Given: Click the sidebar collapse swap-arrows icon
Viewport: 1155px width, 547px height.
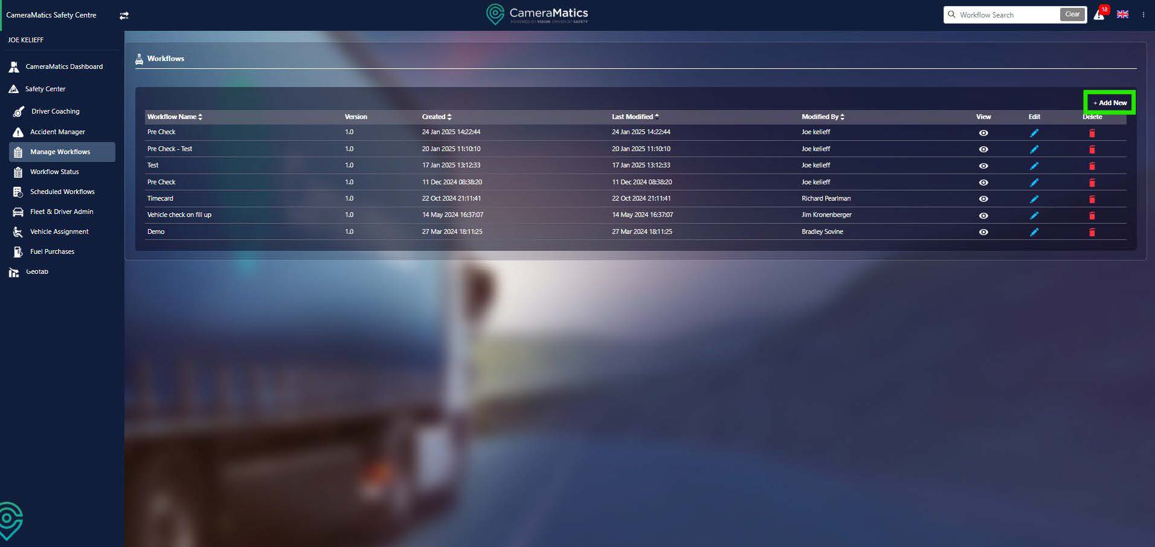Looking at the screenshot, I should [x=124, y=16].
